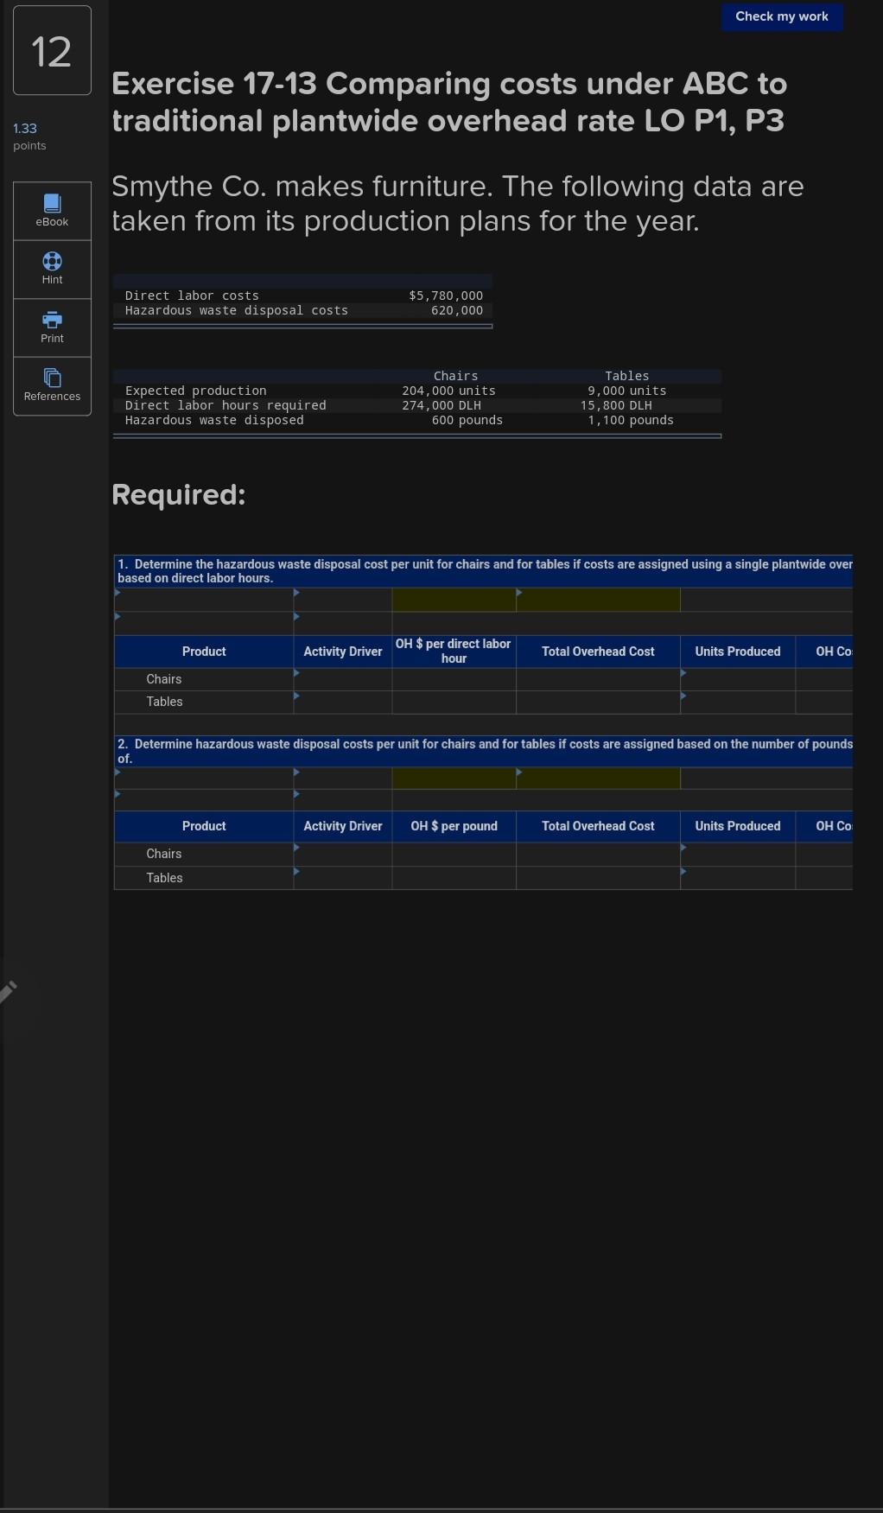Select question number 12 box

click(x=52, y=51)
